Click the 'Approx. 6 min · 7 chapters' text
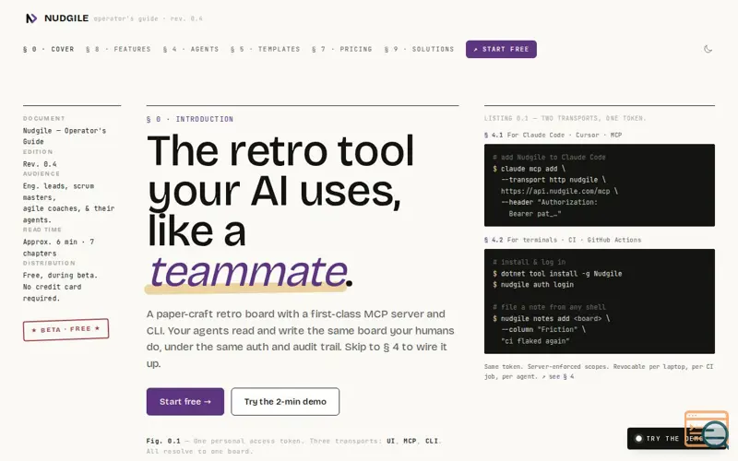Image resolution: width=738 pixels, height=461 pixels. (58, 247)
